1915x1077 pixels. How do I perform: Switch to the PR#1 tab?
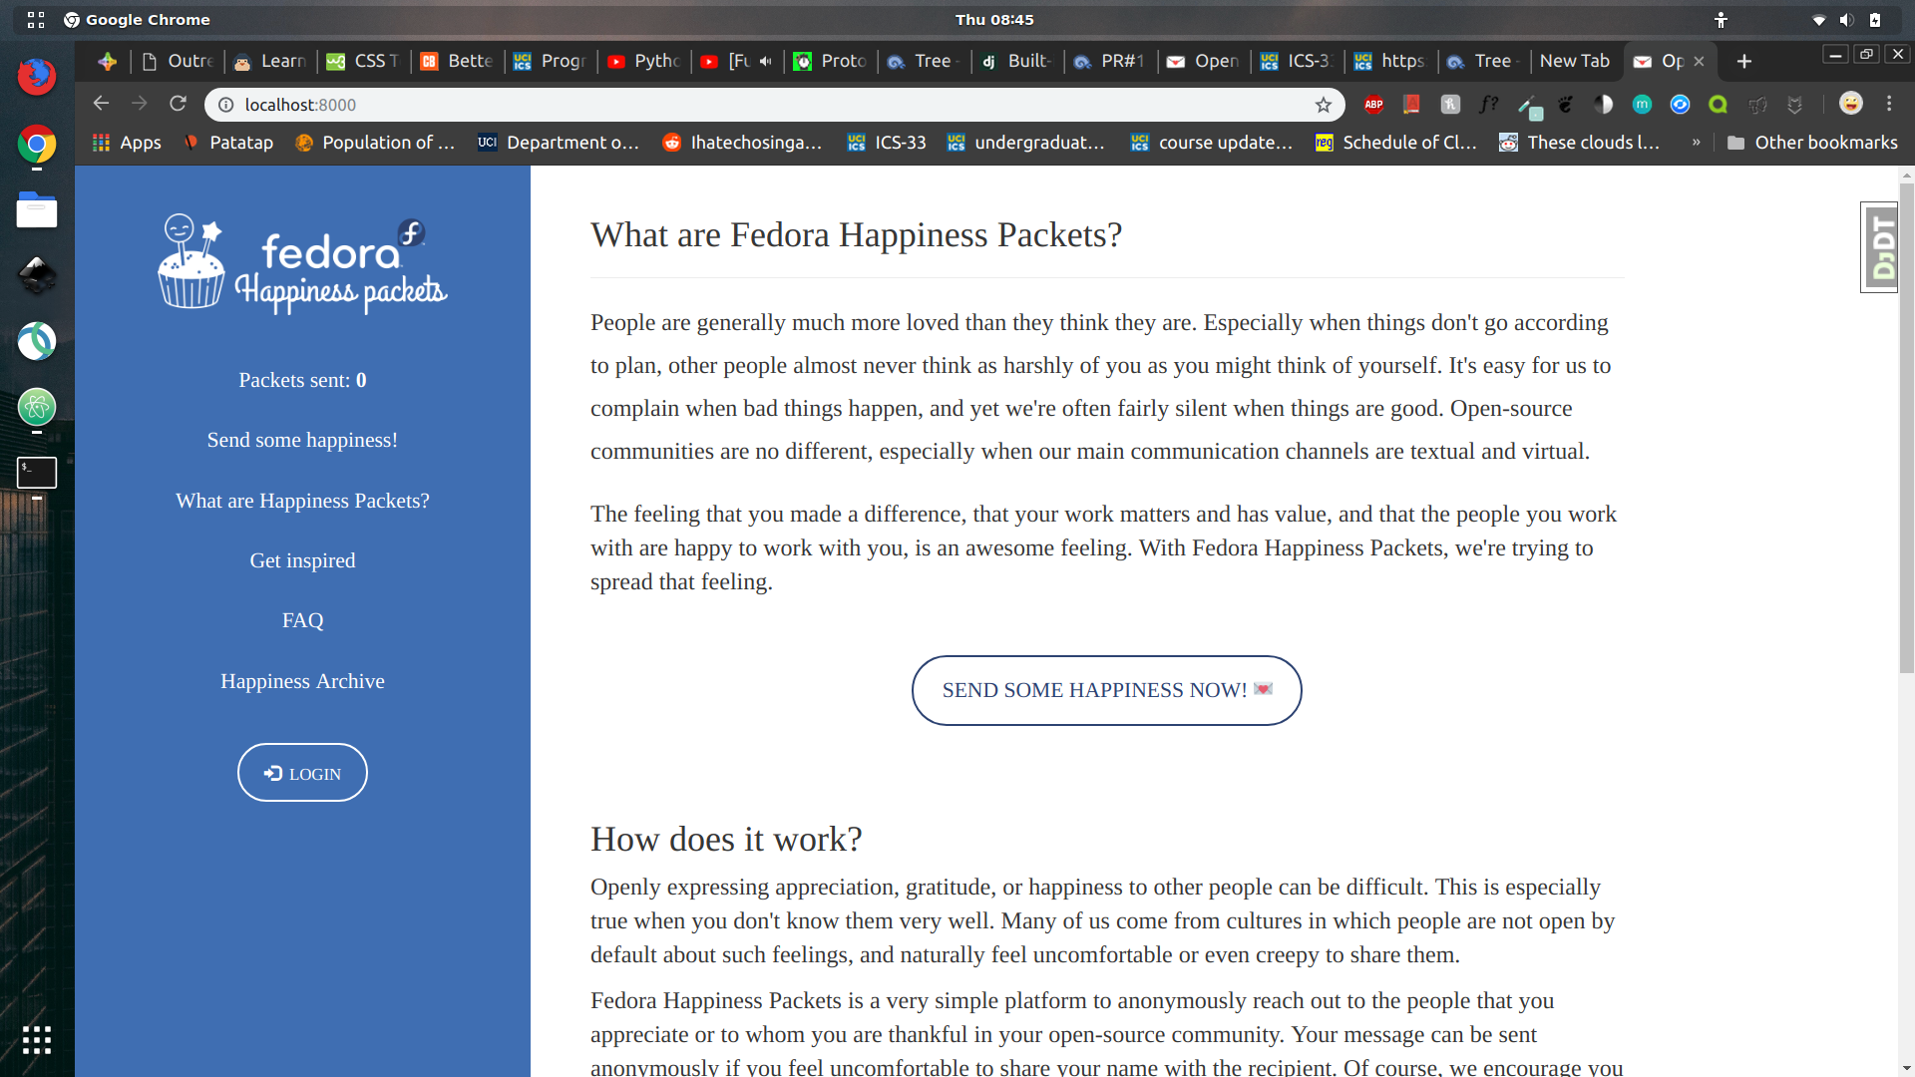1110,61
